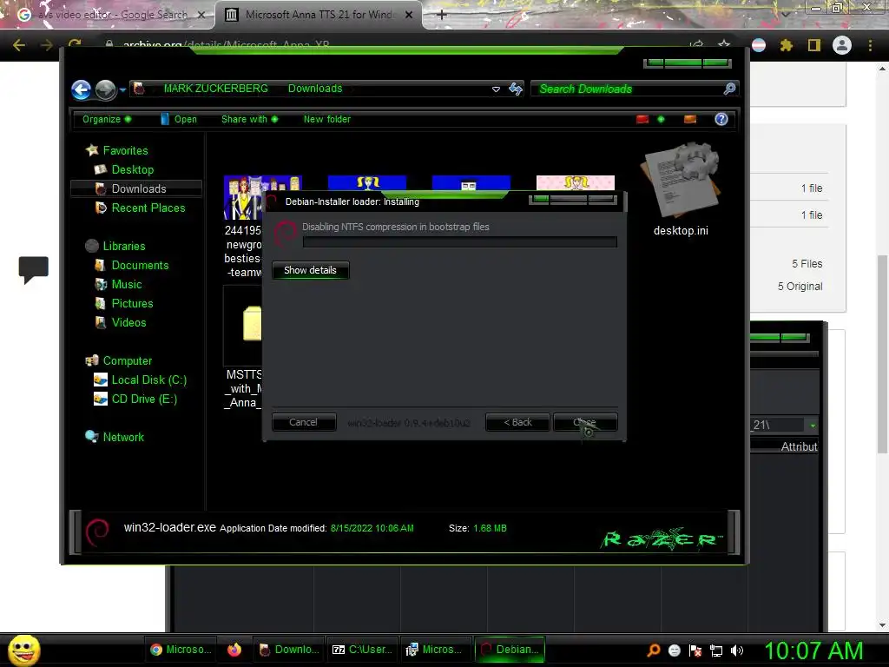Switch to the Downloads Explorer taskbar button
The image size is (889, 667).
tap(288, 650)
